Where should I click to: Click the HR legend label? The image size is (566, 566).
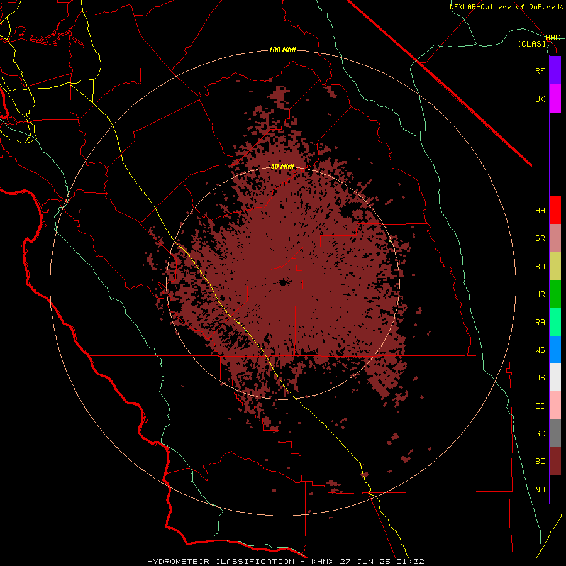click(540, 294)
